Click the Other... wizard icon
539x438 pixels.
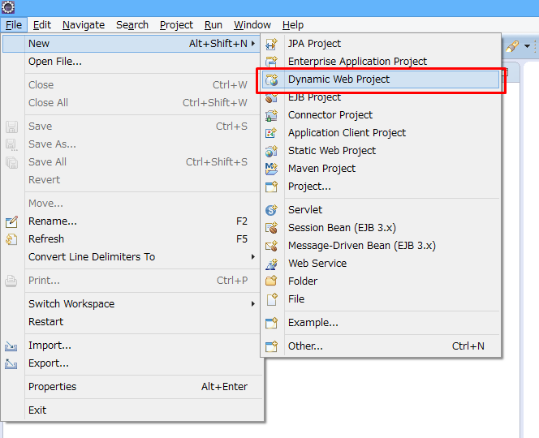tap(272, 346)
